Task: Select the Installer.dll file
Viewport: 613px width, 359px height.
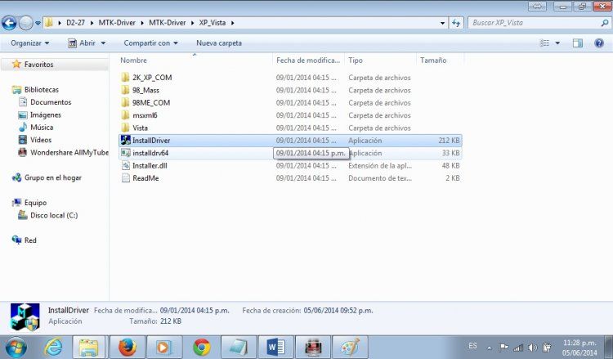Action: (x=150, y=165)
